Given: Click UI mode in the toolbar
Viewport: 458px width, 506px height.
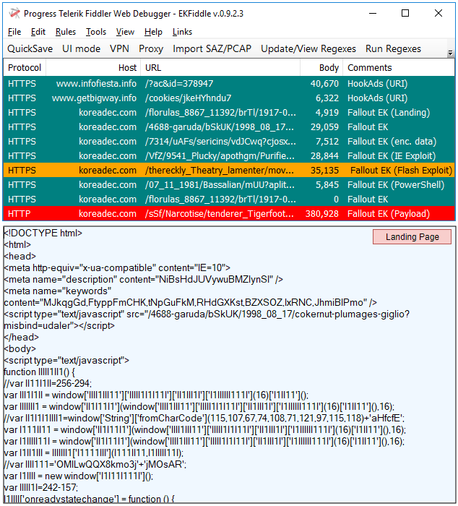Looking at the screenshot, I should (82, 48).
